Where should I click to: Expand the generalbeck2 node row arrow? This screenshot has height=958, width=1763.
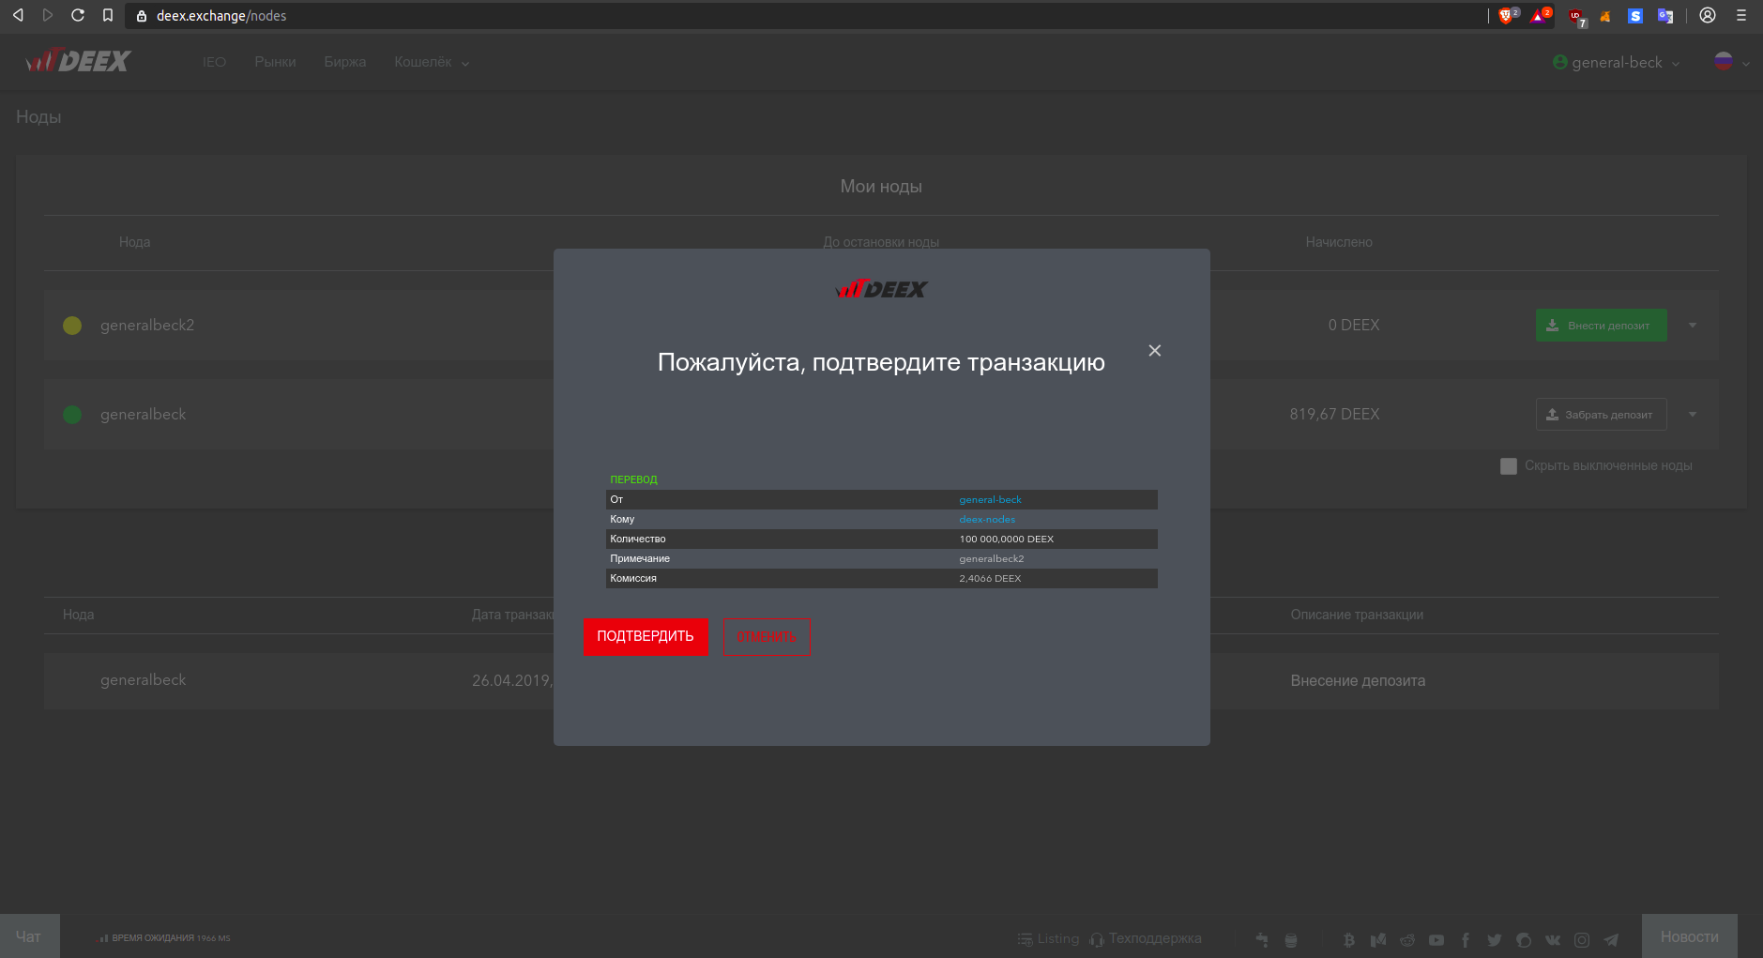coord(1693,326)
